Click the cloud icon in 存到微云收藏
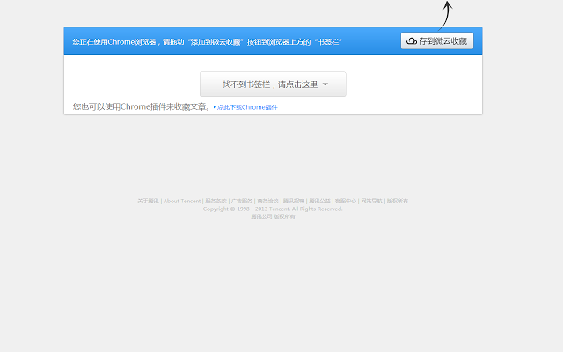The height and width of the screenshot is (352, 563). pos(412,40)
